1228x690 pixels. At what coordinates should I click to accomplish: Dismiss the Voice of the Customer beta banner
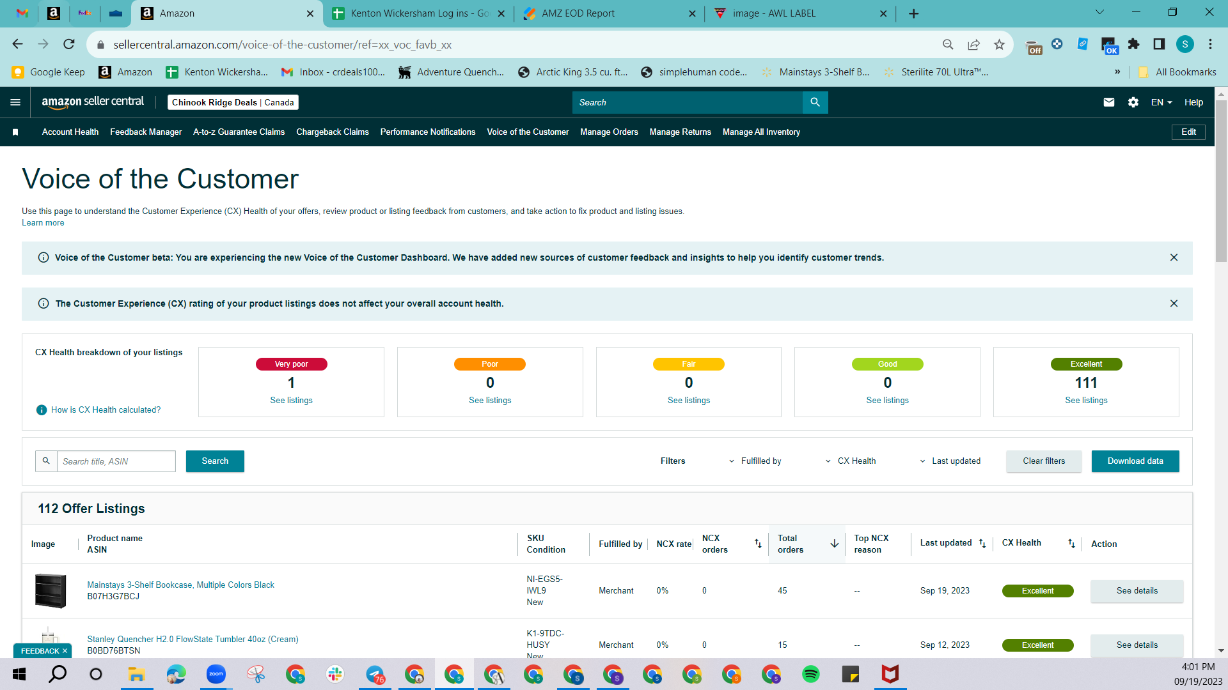pyautogui.click(x=1174, y=257)
